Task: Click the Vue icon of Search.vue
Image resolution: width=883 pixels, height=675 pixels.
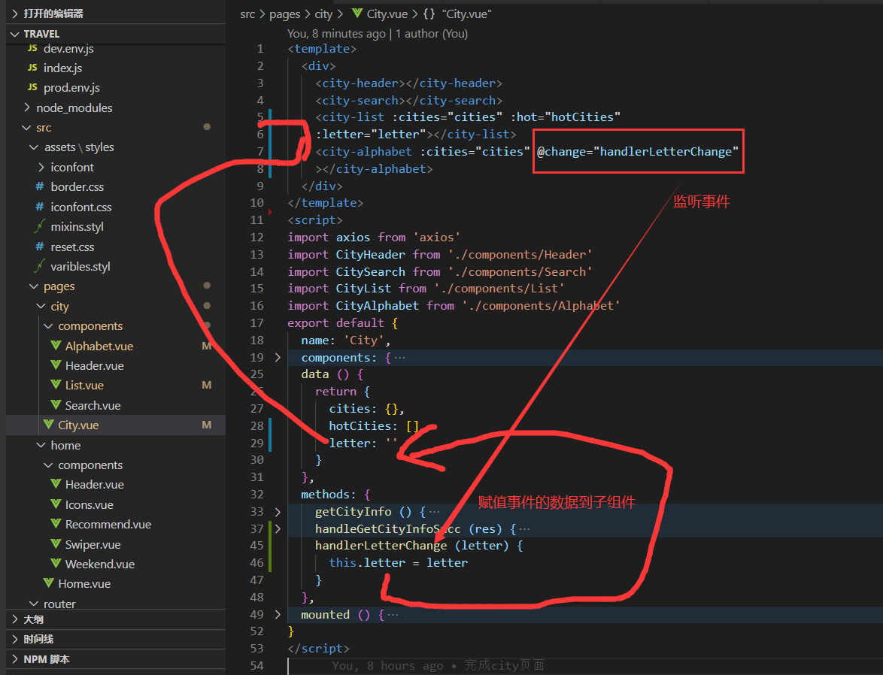Action: (x=56, y=405)
